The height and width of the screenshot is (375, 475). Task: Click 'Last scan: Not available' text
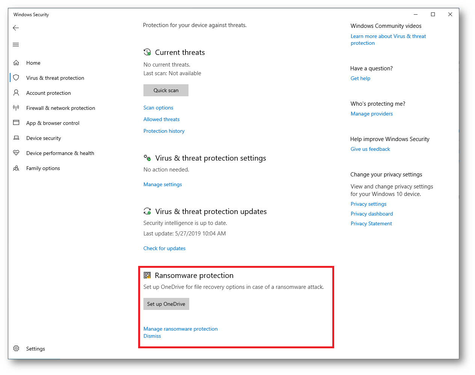(x=172, y=73)
